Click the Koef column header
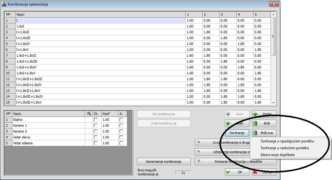The image size is (332, 180). [110, 114]
